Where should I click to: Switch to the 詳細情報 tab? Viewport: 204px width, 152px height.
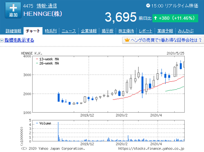point(14,31)
